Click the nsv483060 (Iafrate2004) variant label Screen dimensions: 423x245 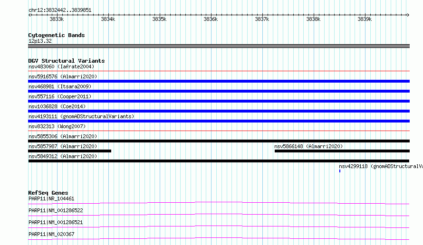click(x=61, y=66)
